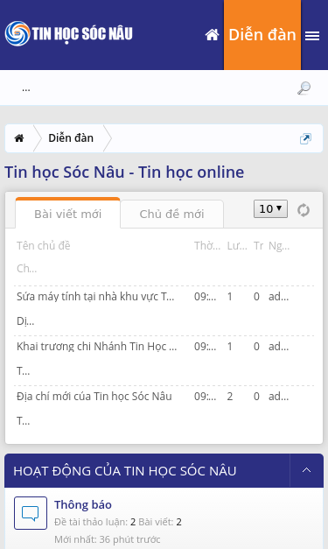Click Tên chủ đề column header
The height and width of the screenshot is (549, 328).
(44, 245)
